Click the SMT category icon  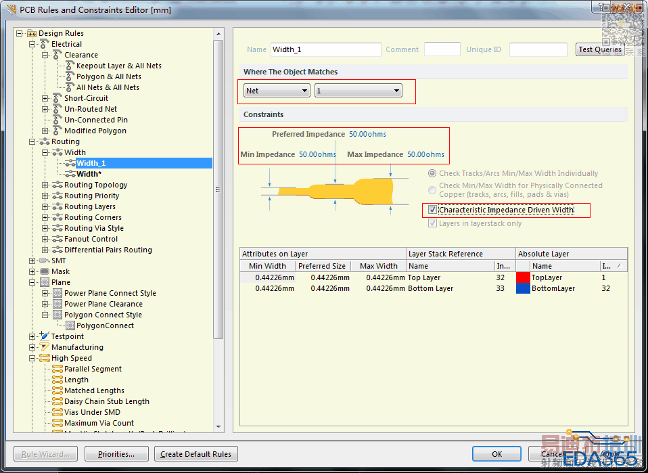click(45, 261)
